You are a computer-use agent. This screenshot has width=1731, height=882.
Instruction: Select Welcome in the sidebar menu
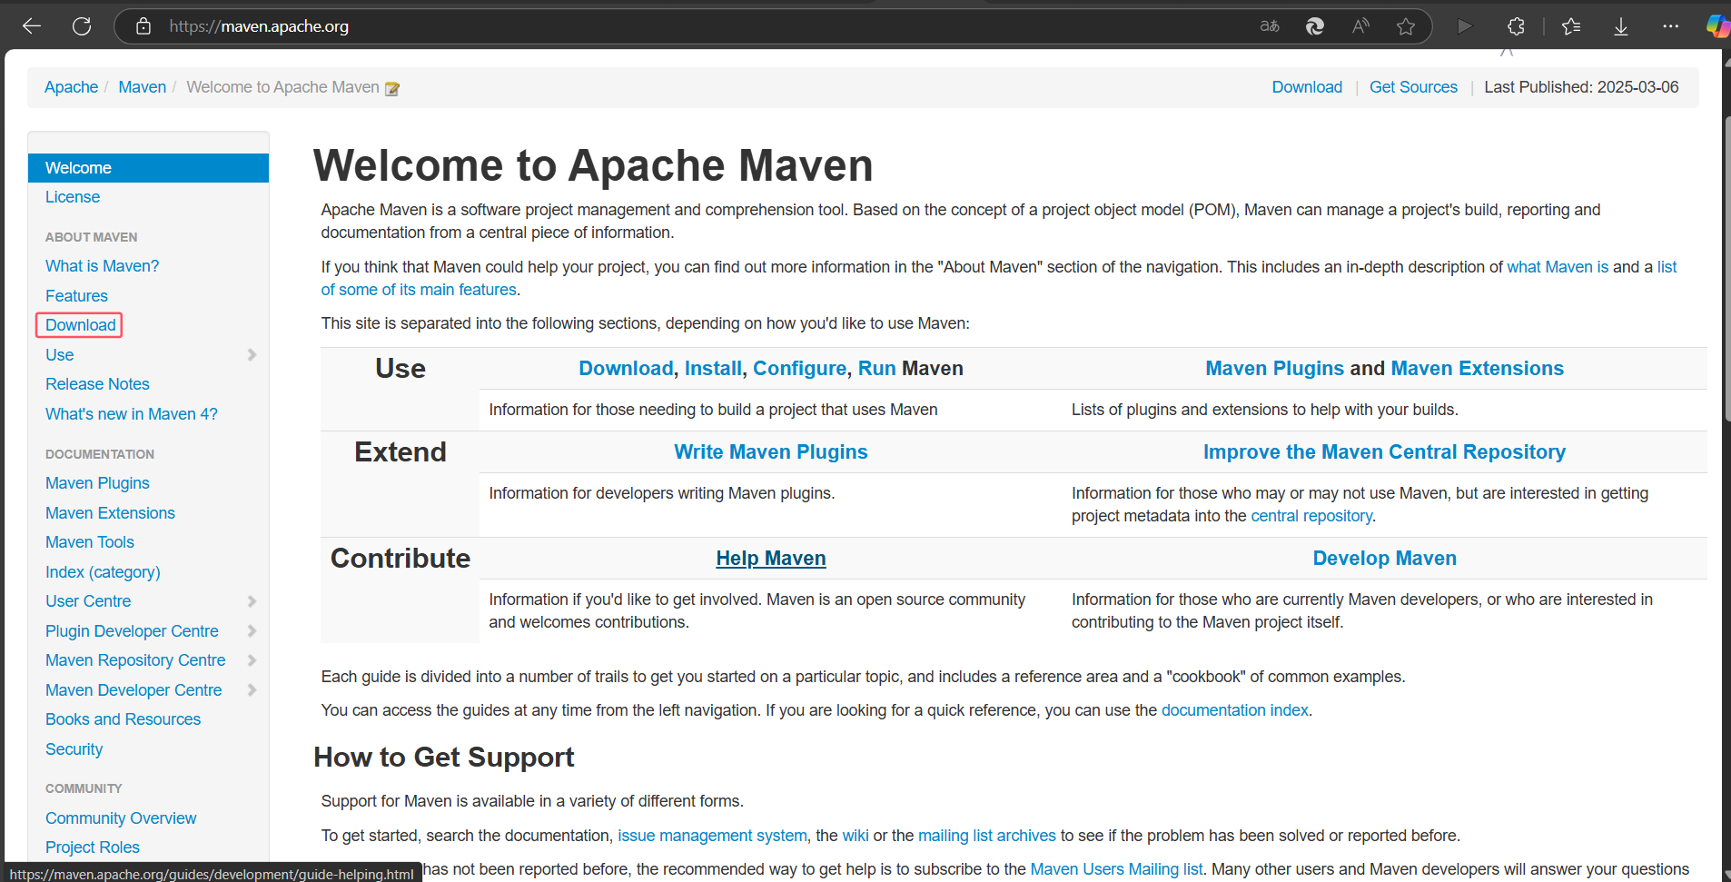pos(78,168)
